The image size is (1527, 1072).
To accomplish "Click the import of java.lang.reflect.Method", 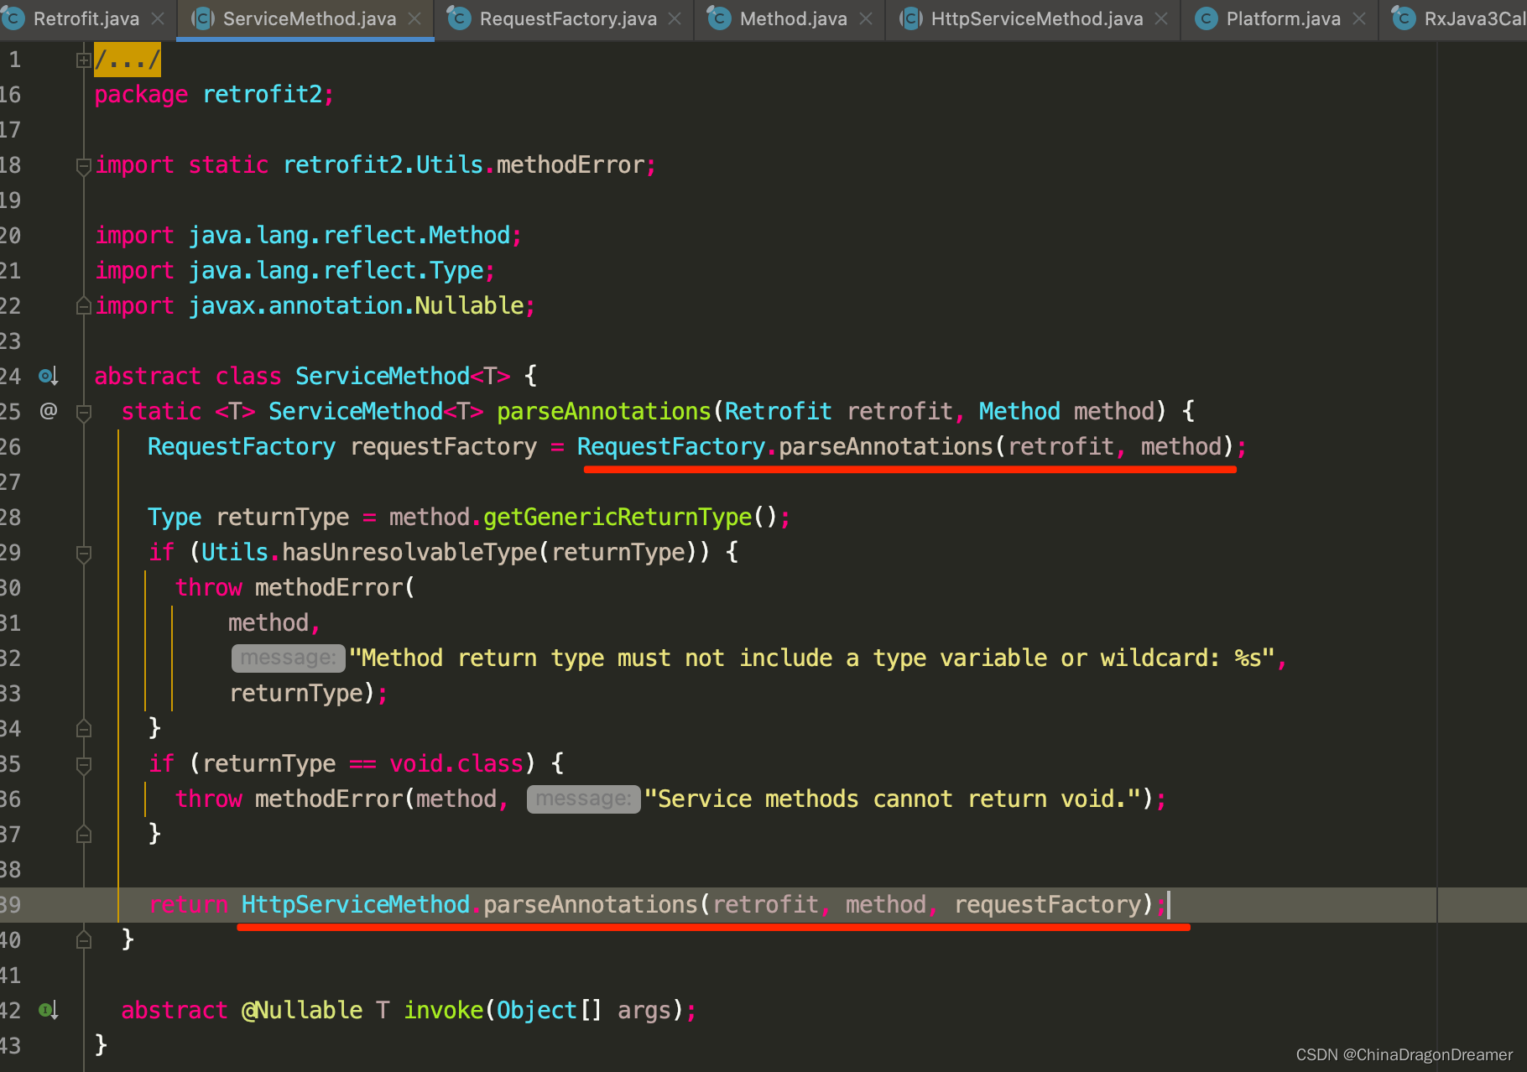I will click(309, 235).
